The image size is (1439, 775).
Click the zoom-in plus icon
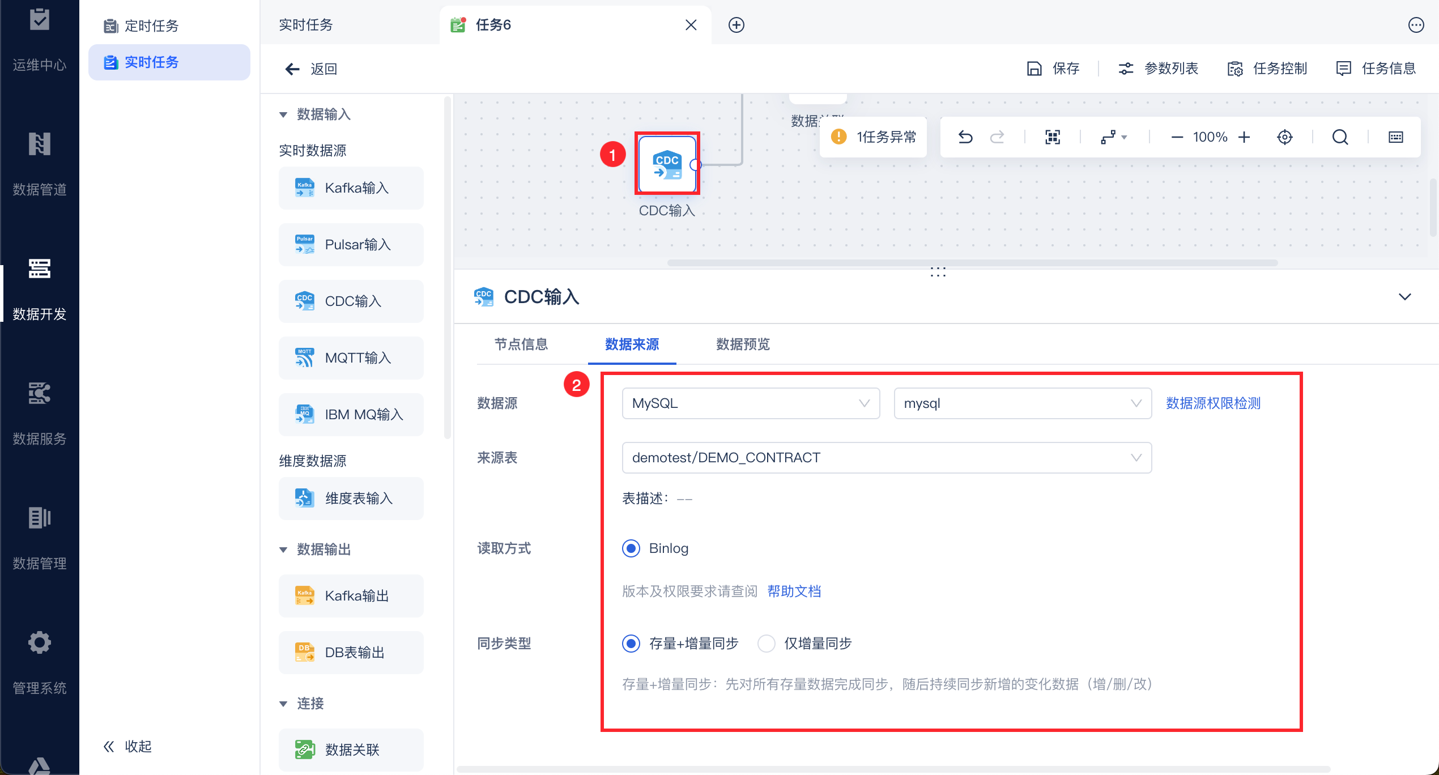(1244, 137)
